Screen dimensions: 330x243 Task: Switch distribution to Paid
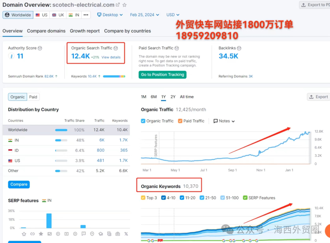33,97
